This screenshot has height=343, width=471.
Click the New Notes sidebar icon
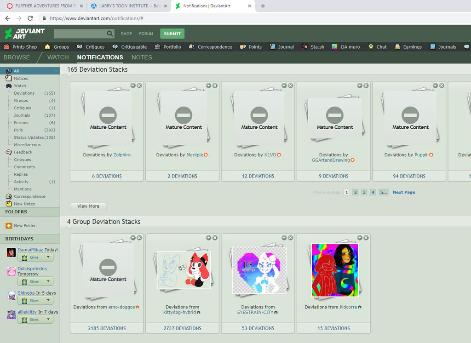point(8,204)
